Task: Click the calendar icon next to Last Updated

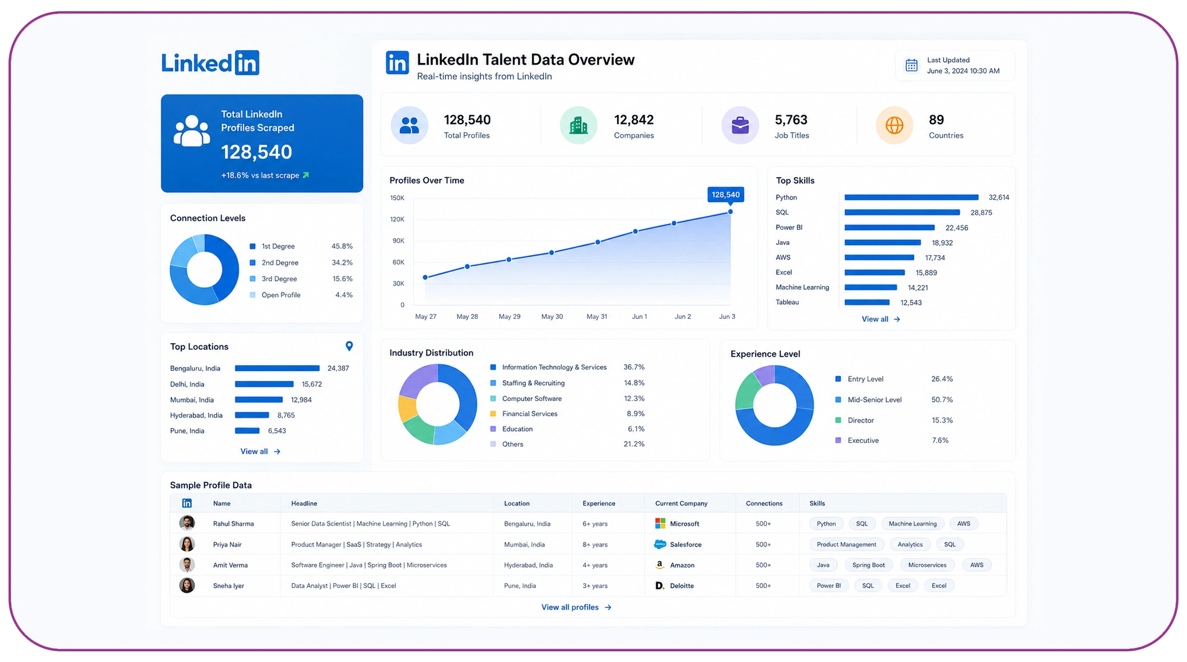Action: tap(911, 65)
